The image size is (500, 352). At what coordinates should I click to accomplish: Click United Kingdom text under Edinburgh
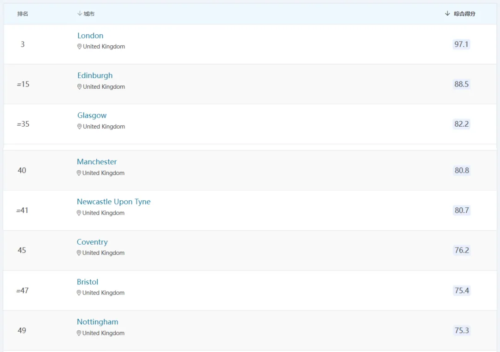104,86
